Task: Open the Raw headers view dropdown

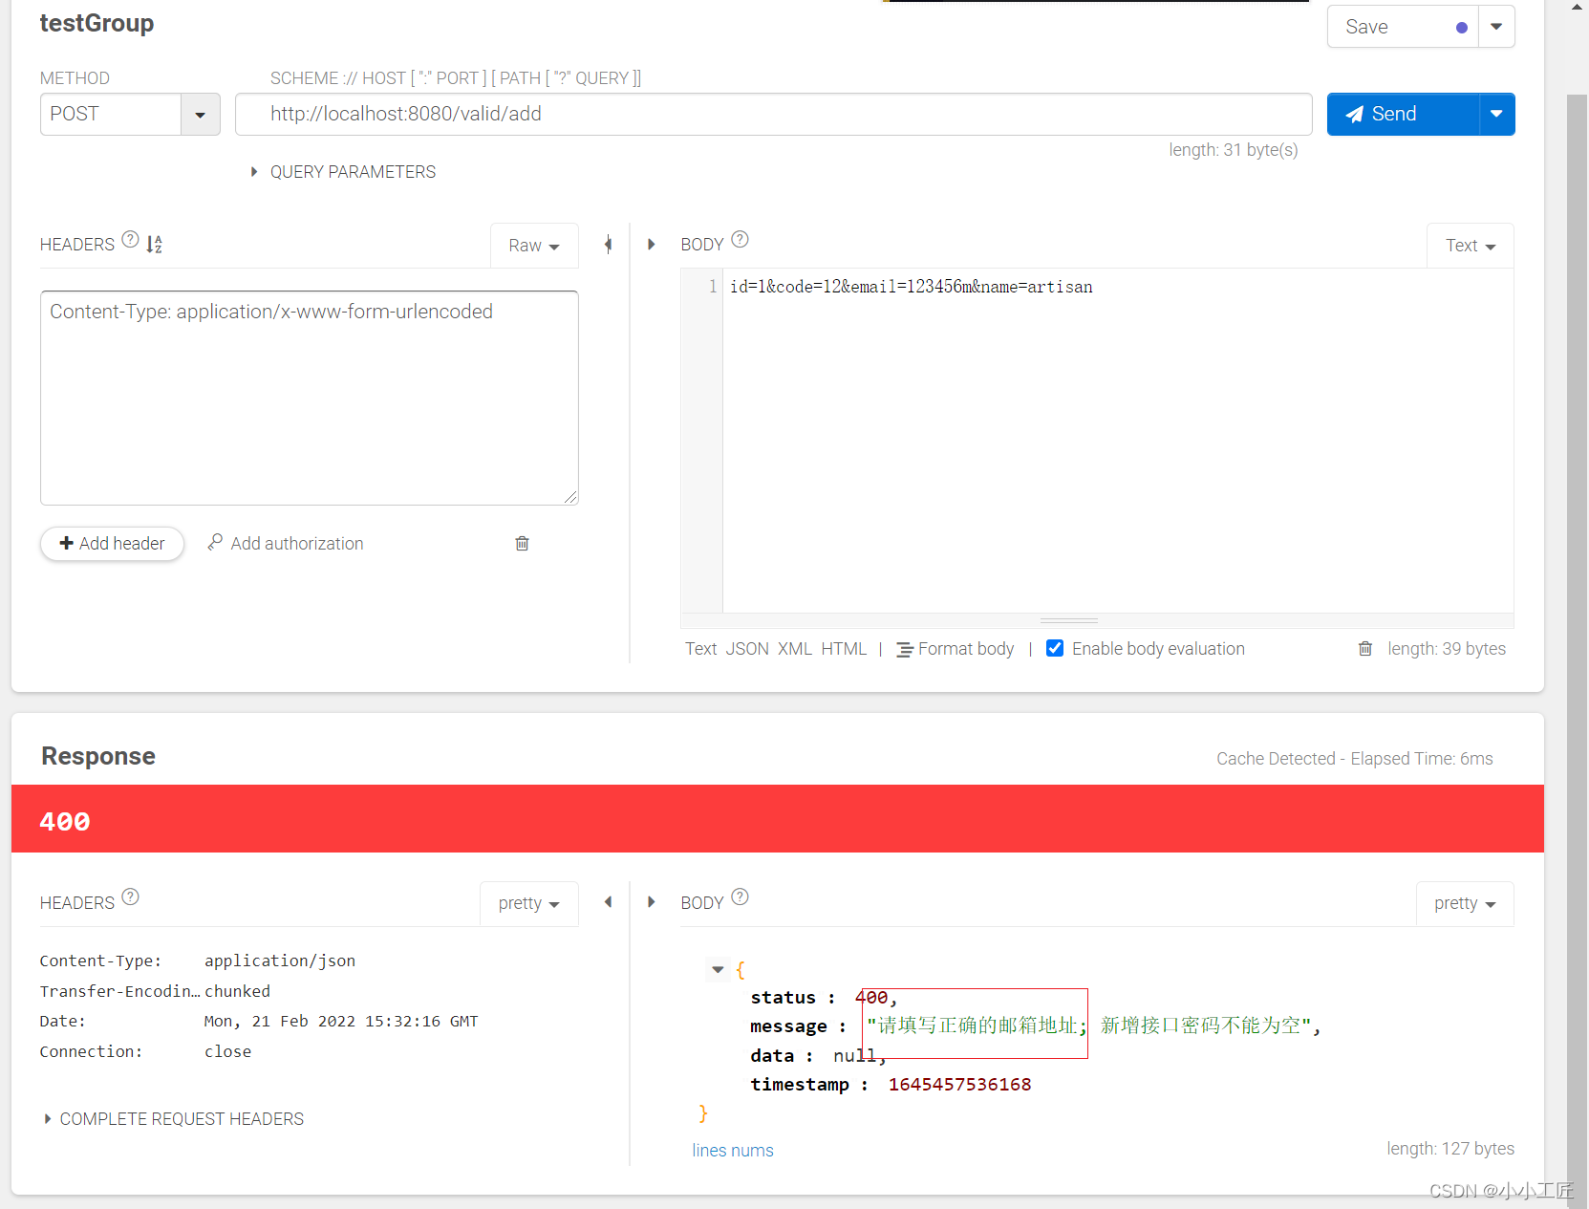Action: (533, 246)
